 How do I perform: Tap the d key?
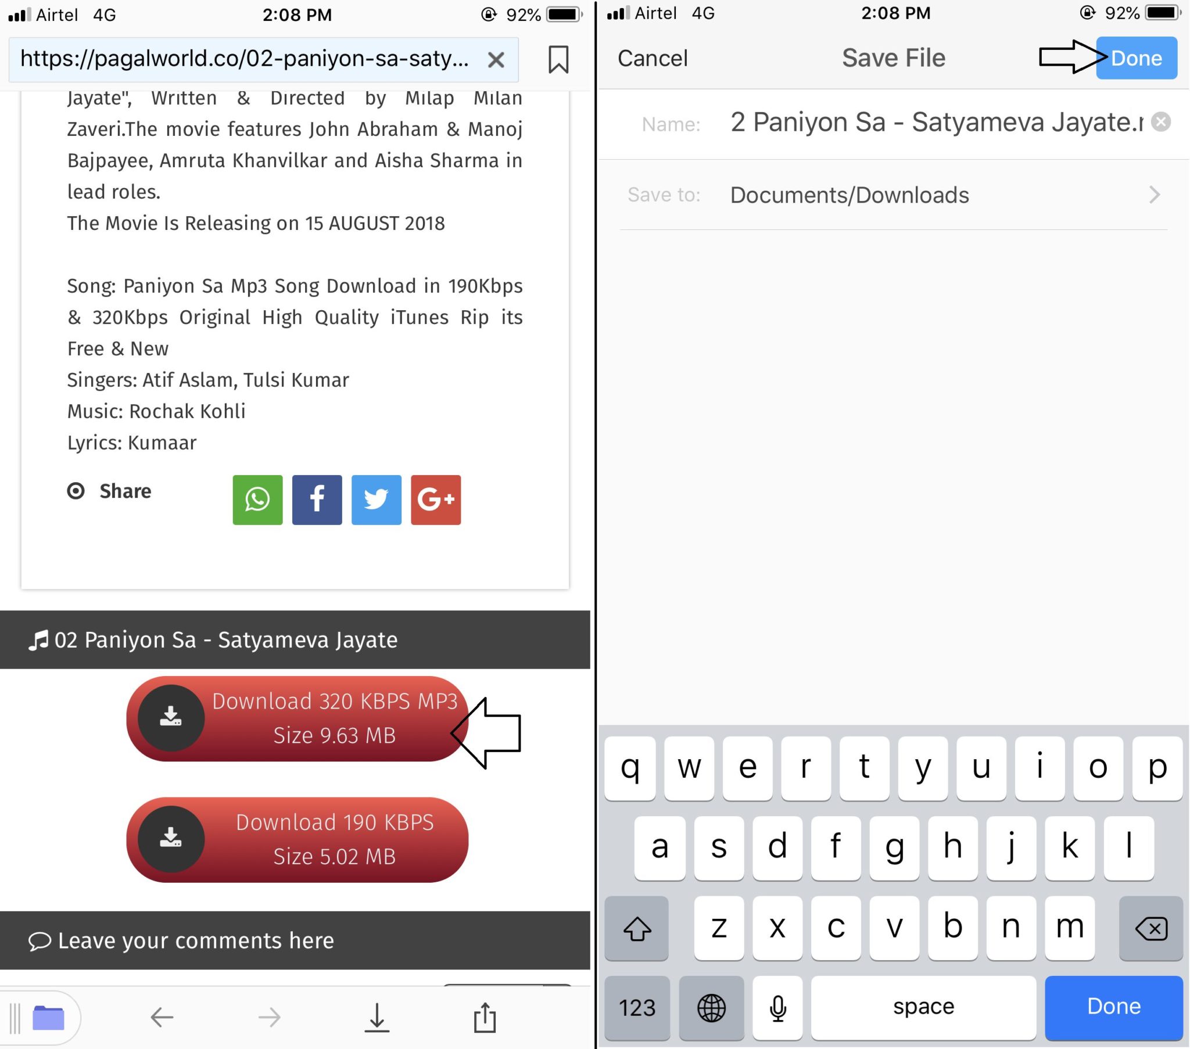click(777, 847)
